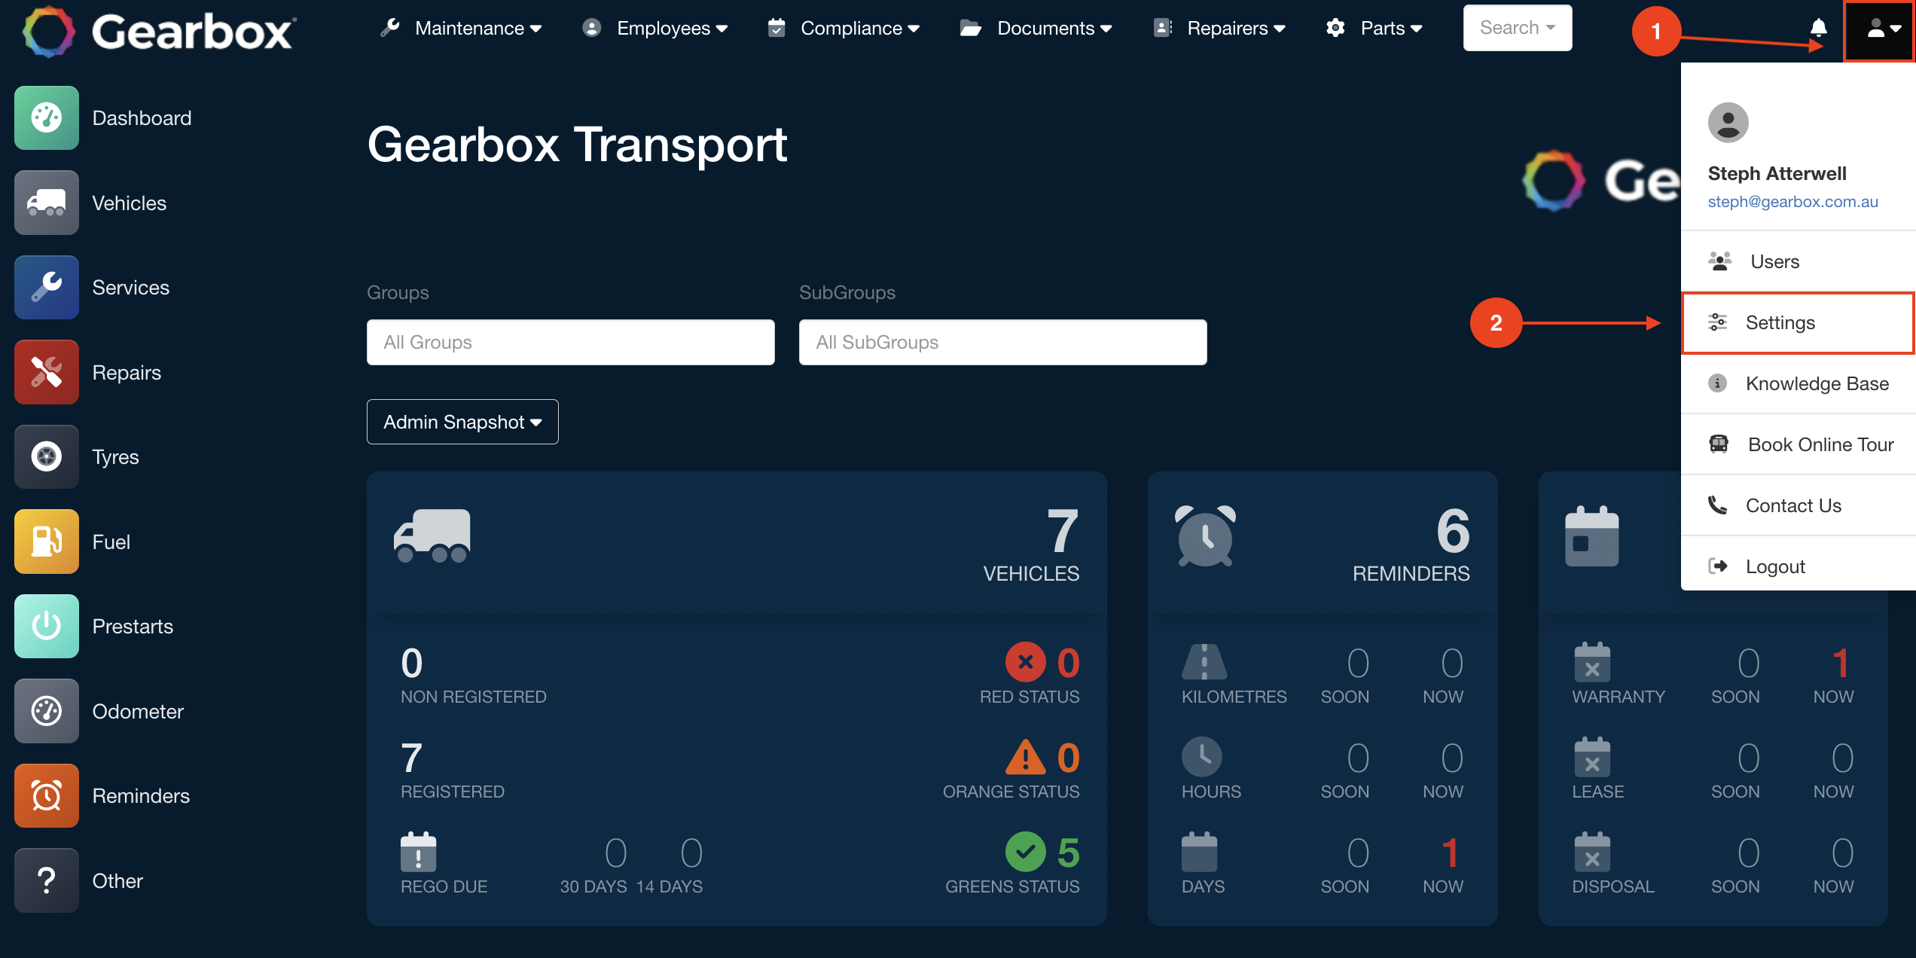Click the truck icon on Vehicles card
1916x958 pixels.
[x=432, y=535]
